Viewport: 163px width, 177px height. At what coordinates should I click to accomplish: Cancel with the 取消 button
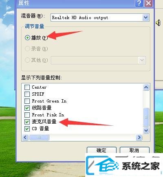pos(134,150)
